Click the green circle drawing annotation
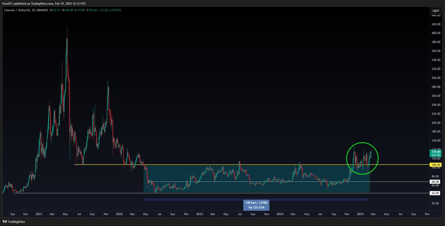The height and width of the screenshot is (226, 445). pyautogui.click(x=362, y=158)
